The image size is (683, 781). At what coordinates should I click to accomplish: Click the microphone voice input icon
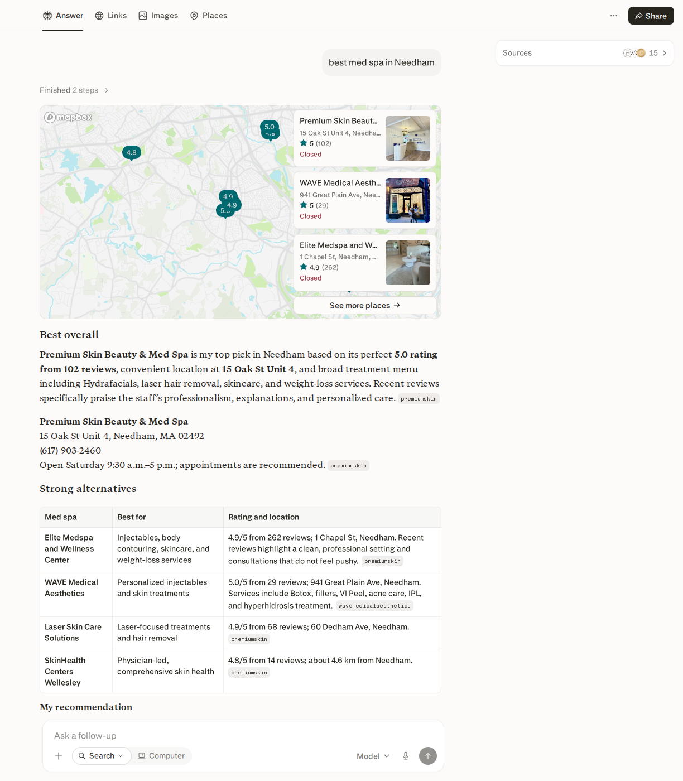(x=406, y=756)
